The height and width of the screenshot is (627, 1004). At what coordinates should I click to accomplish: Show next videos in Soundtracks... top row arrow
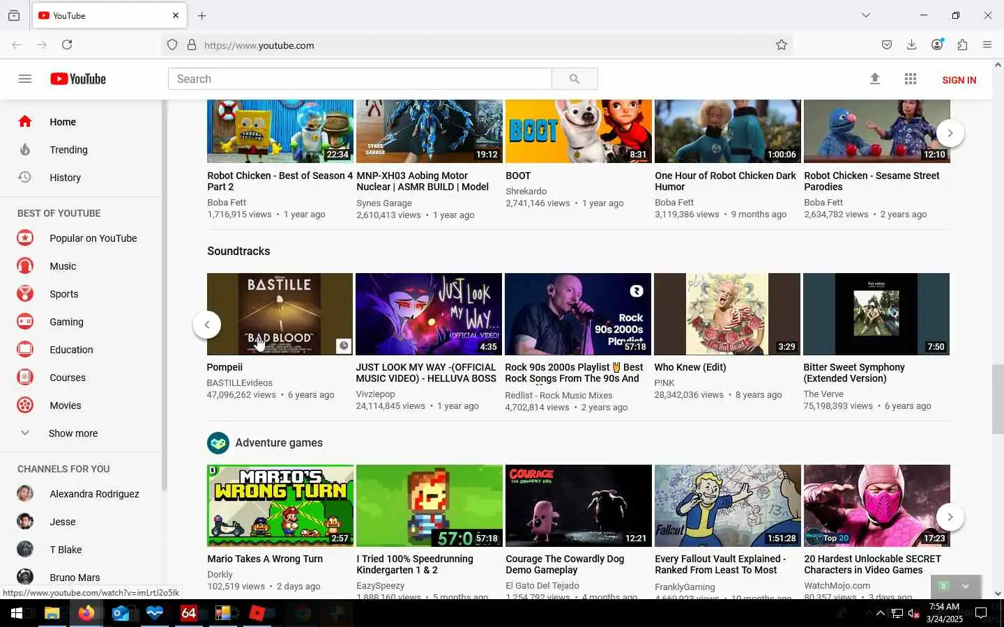coord(950,133)
